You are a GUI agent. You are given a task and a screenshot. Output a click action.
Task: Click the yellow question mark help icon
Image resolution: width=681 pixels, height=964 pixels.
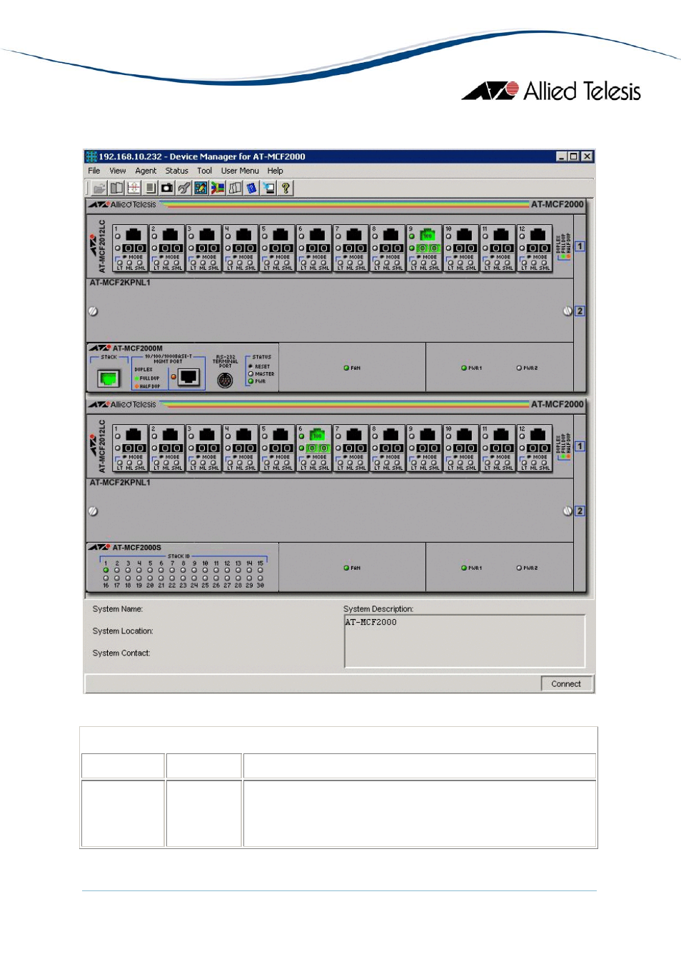point(286,188)
